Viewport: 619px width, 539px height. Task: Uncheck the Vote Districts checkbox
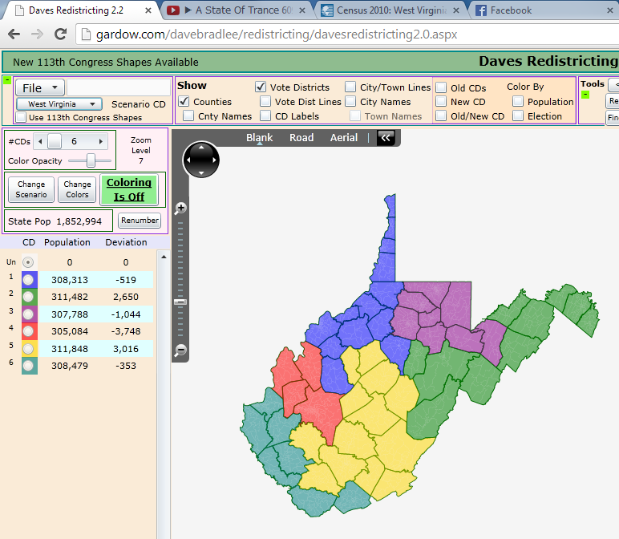click(261, 87)
